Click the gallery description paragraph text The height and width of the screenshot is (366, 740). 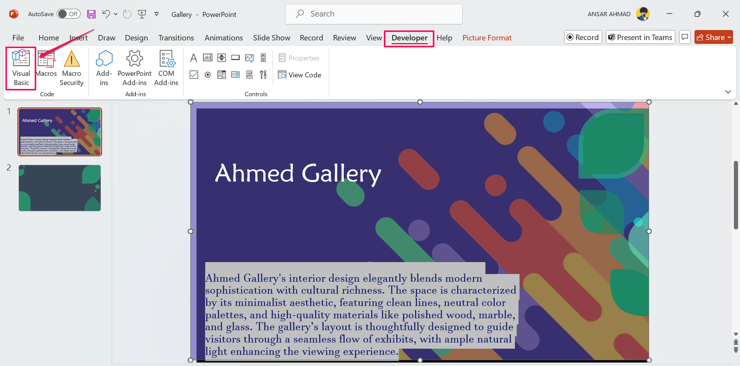[x=360, y=314]
